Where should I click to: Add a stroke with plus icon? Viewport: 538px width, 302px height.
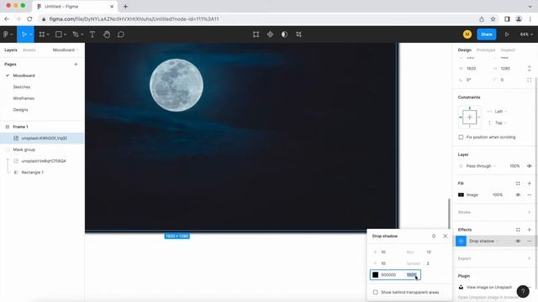[x=530, y=212]
